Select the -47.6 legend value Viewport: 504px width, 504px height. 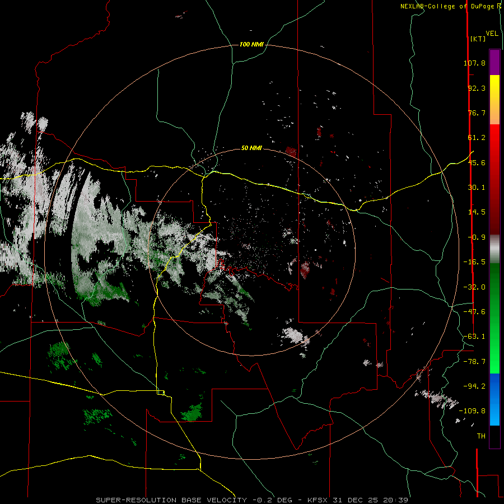point(474,312)
